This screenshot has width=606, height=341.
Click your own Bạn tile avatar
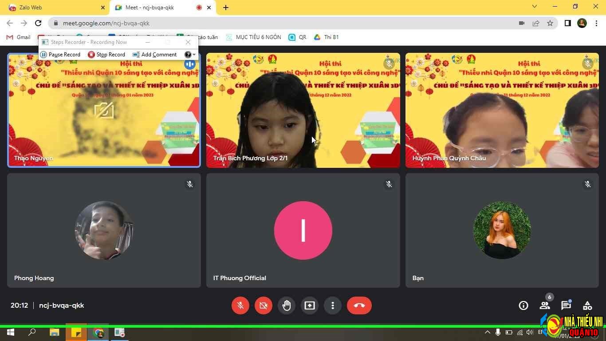502,230
